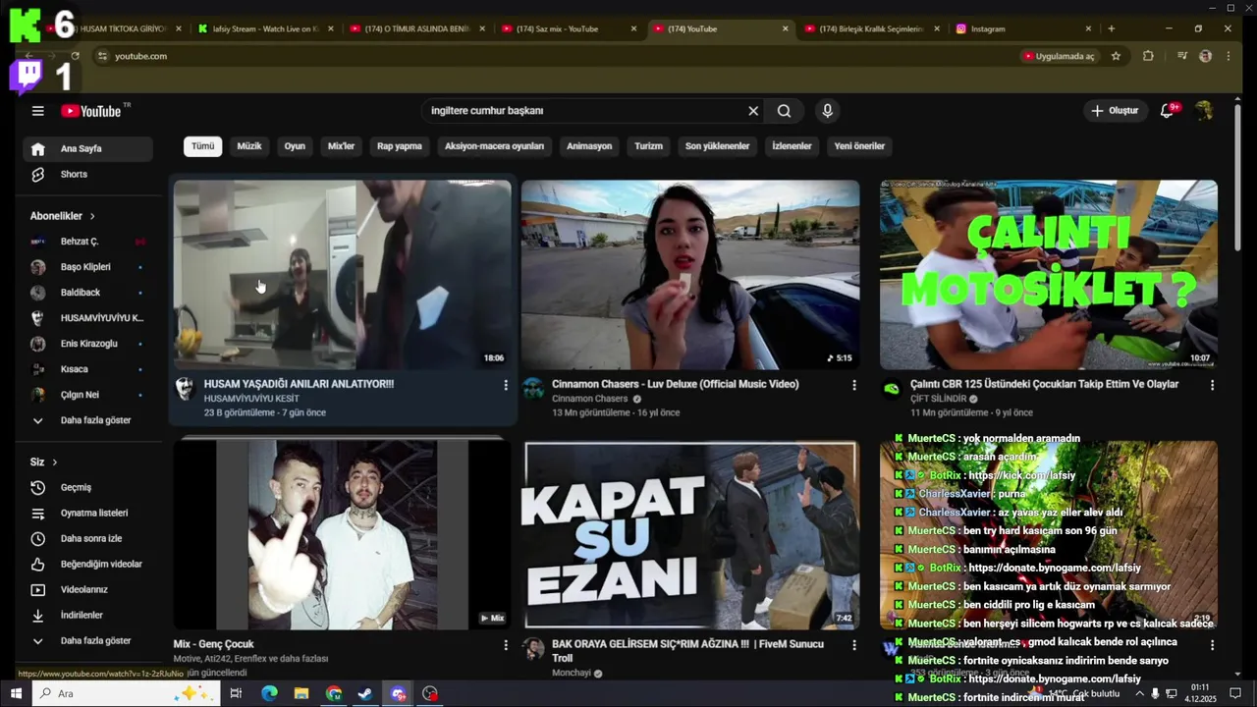Click the Oluştur create button
The height and width of the screenshot is (707, 1257).
click(x=1114, y=111)
